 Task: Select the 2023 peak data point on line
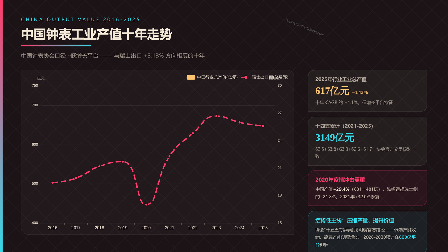coord(216,116)
